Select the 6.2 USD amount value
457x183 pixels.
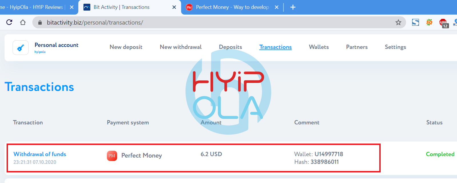(x=211, y=154)
